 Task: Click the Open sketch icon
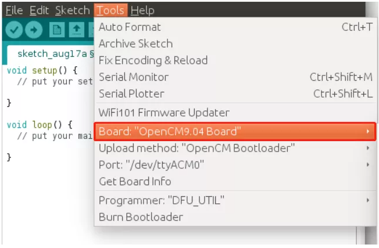pyautogui.click(x=76, y=30)
